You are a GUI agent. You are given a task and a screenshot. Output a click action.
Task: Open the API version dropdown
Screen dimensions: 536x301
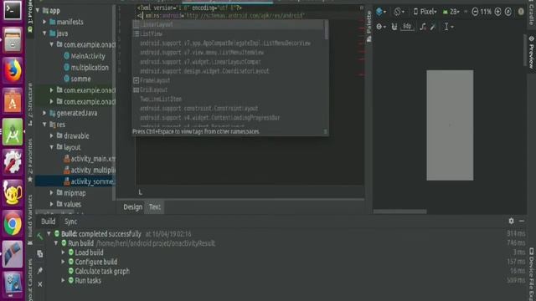pos(451,12)
